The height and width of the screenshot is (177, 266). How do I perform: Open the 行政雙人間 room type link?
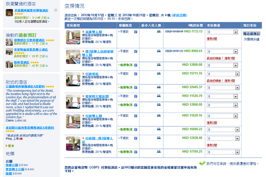point(94,116)
